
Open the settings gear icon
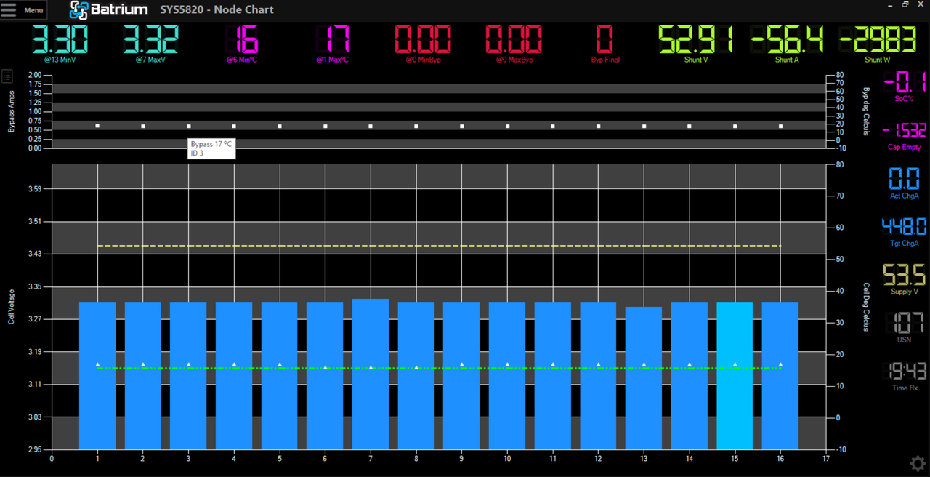coord(917,463)
